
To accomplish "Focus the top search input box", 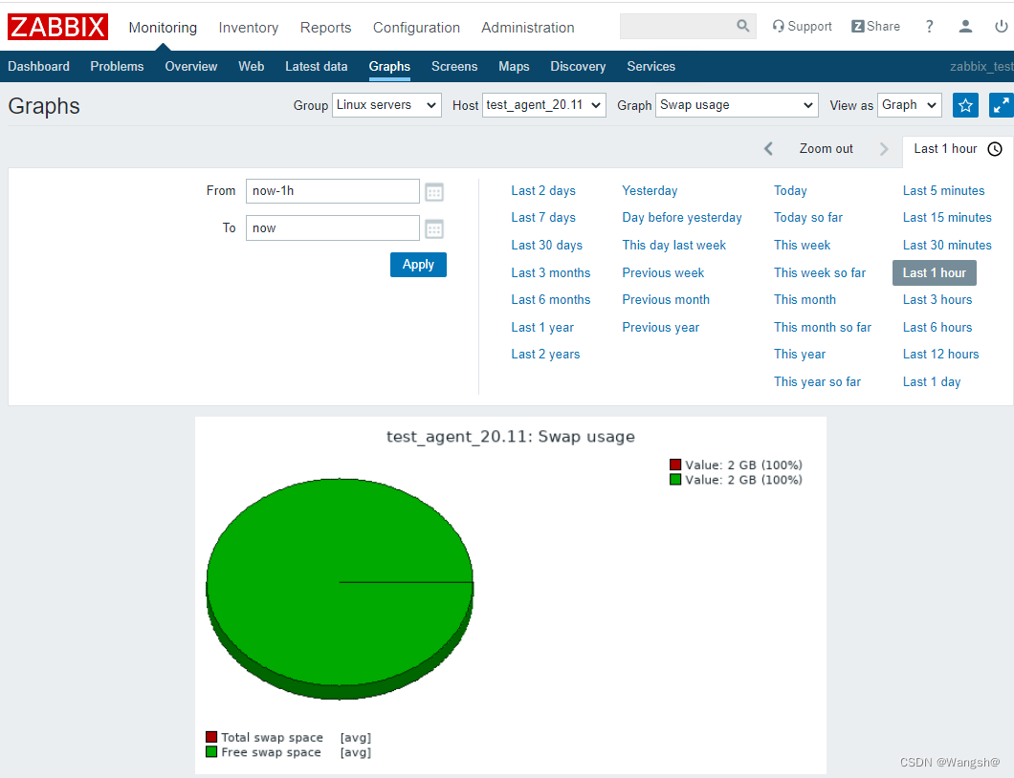I will point(677,26).
